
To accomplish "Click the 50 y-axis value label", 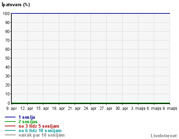I will click(x=7, y=58).
